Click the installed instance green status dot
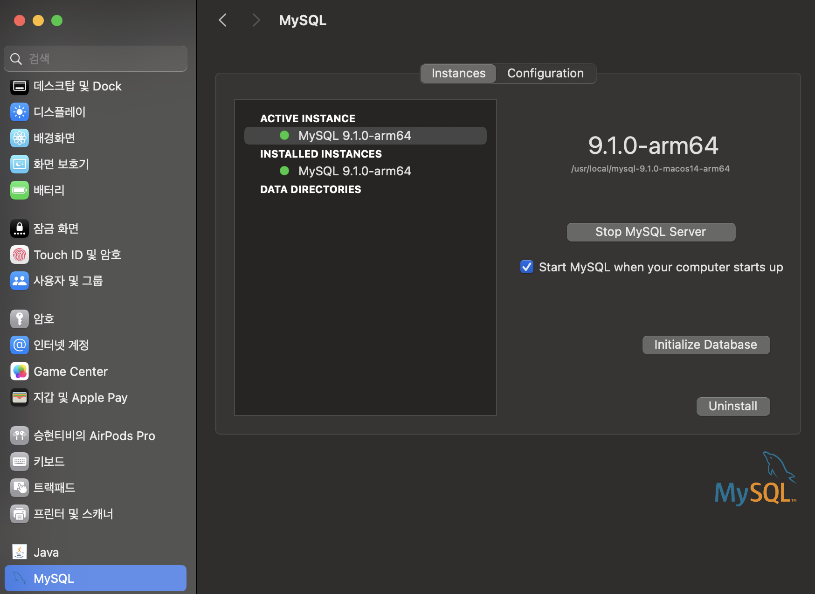This screenshot has height=594, width=815. click(x=284, y=171)
